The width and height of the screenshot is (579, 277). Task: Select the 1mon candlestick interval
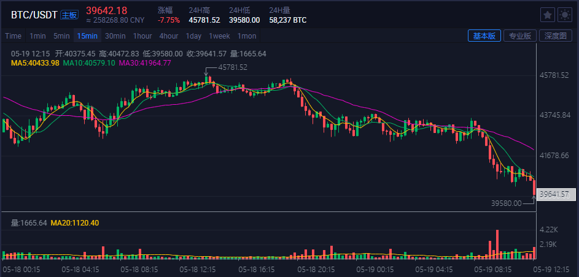point(247,36)
